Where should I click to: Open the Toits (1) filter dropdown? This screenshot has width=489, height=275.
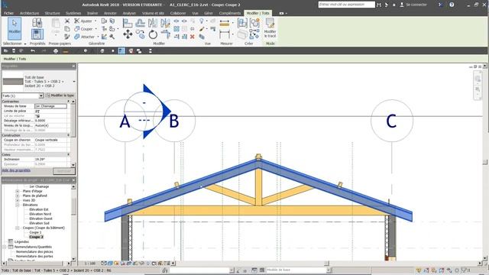click(40, 95)
